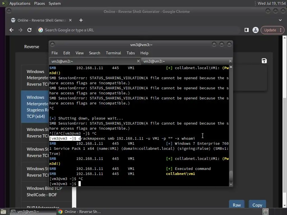Click page scrollbar up arrow
This screenshot has width=287, height=215.
[284, 38]
